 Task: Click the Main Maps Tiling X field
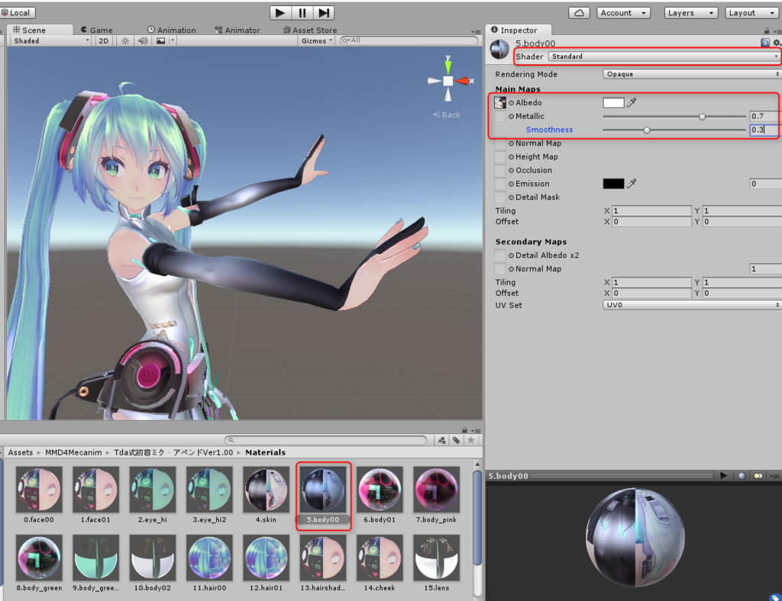pyautogui.click(x=651, y=211)
